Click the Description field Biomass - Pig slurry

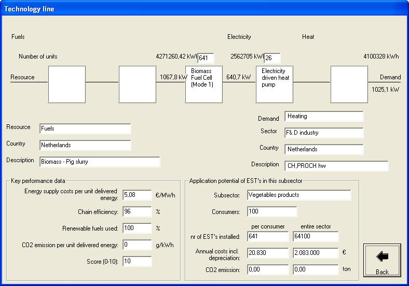tap(100, 162)
